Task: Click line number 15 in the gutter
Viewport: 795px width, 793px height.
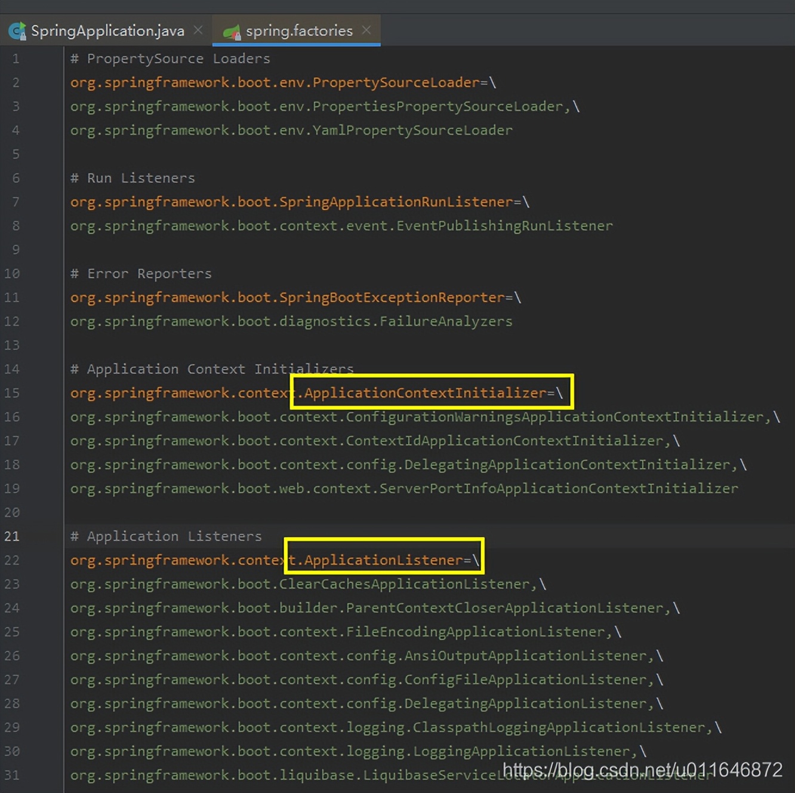Action: point(12,393)
